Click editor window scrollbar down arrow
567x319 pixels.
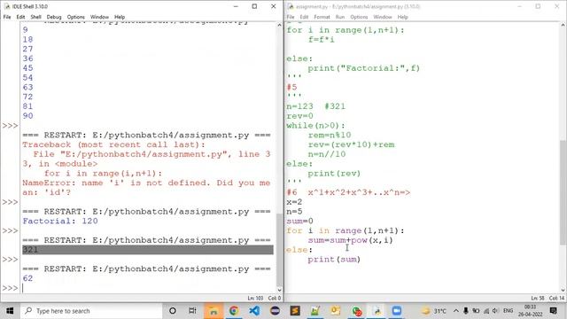click(x=563, y=290)
